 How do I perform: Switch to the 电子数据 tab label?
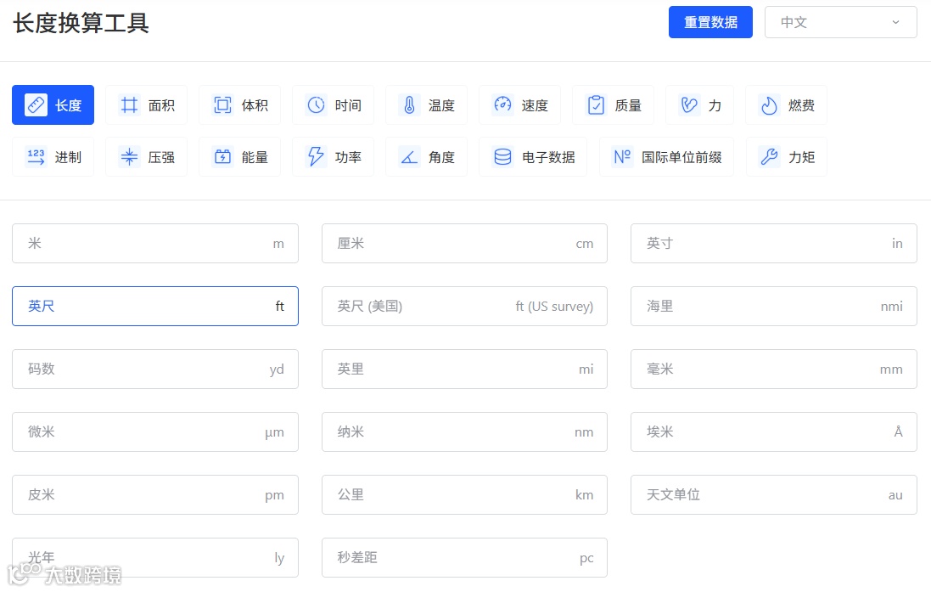(x=548, y=157)
